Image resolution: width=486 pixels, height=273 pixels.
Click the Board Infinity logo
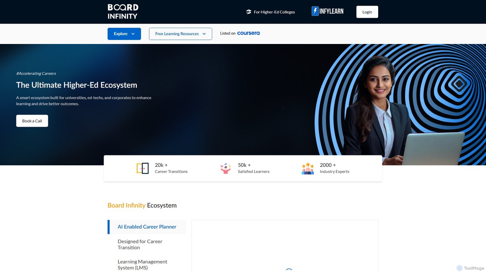click(123, 12)
